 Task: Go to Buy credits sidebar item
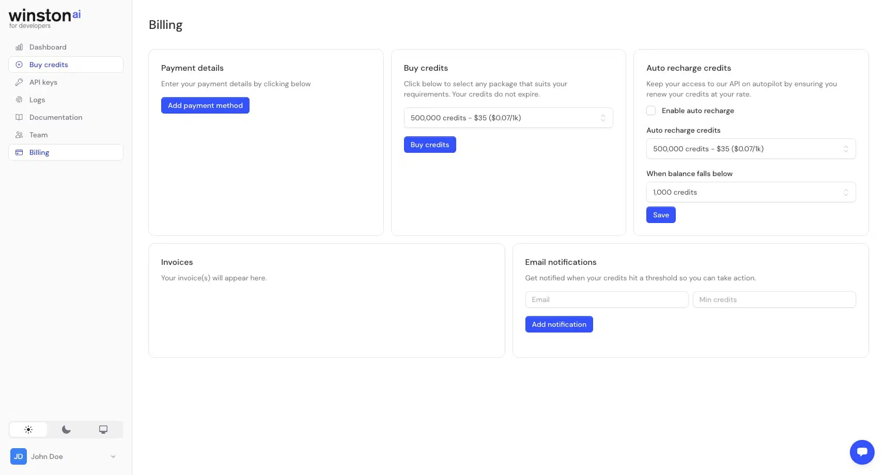(x=66, y=65)
